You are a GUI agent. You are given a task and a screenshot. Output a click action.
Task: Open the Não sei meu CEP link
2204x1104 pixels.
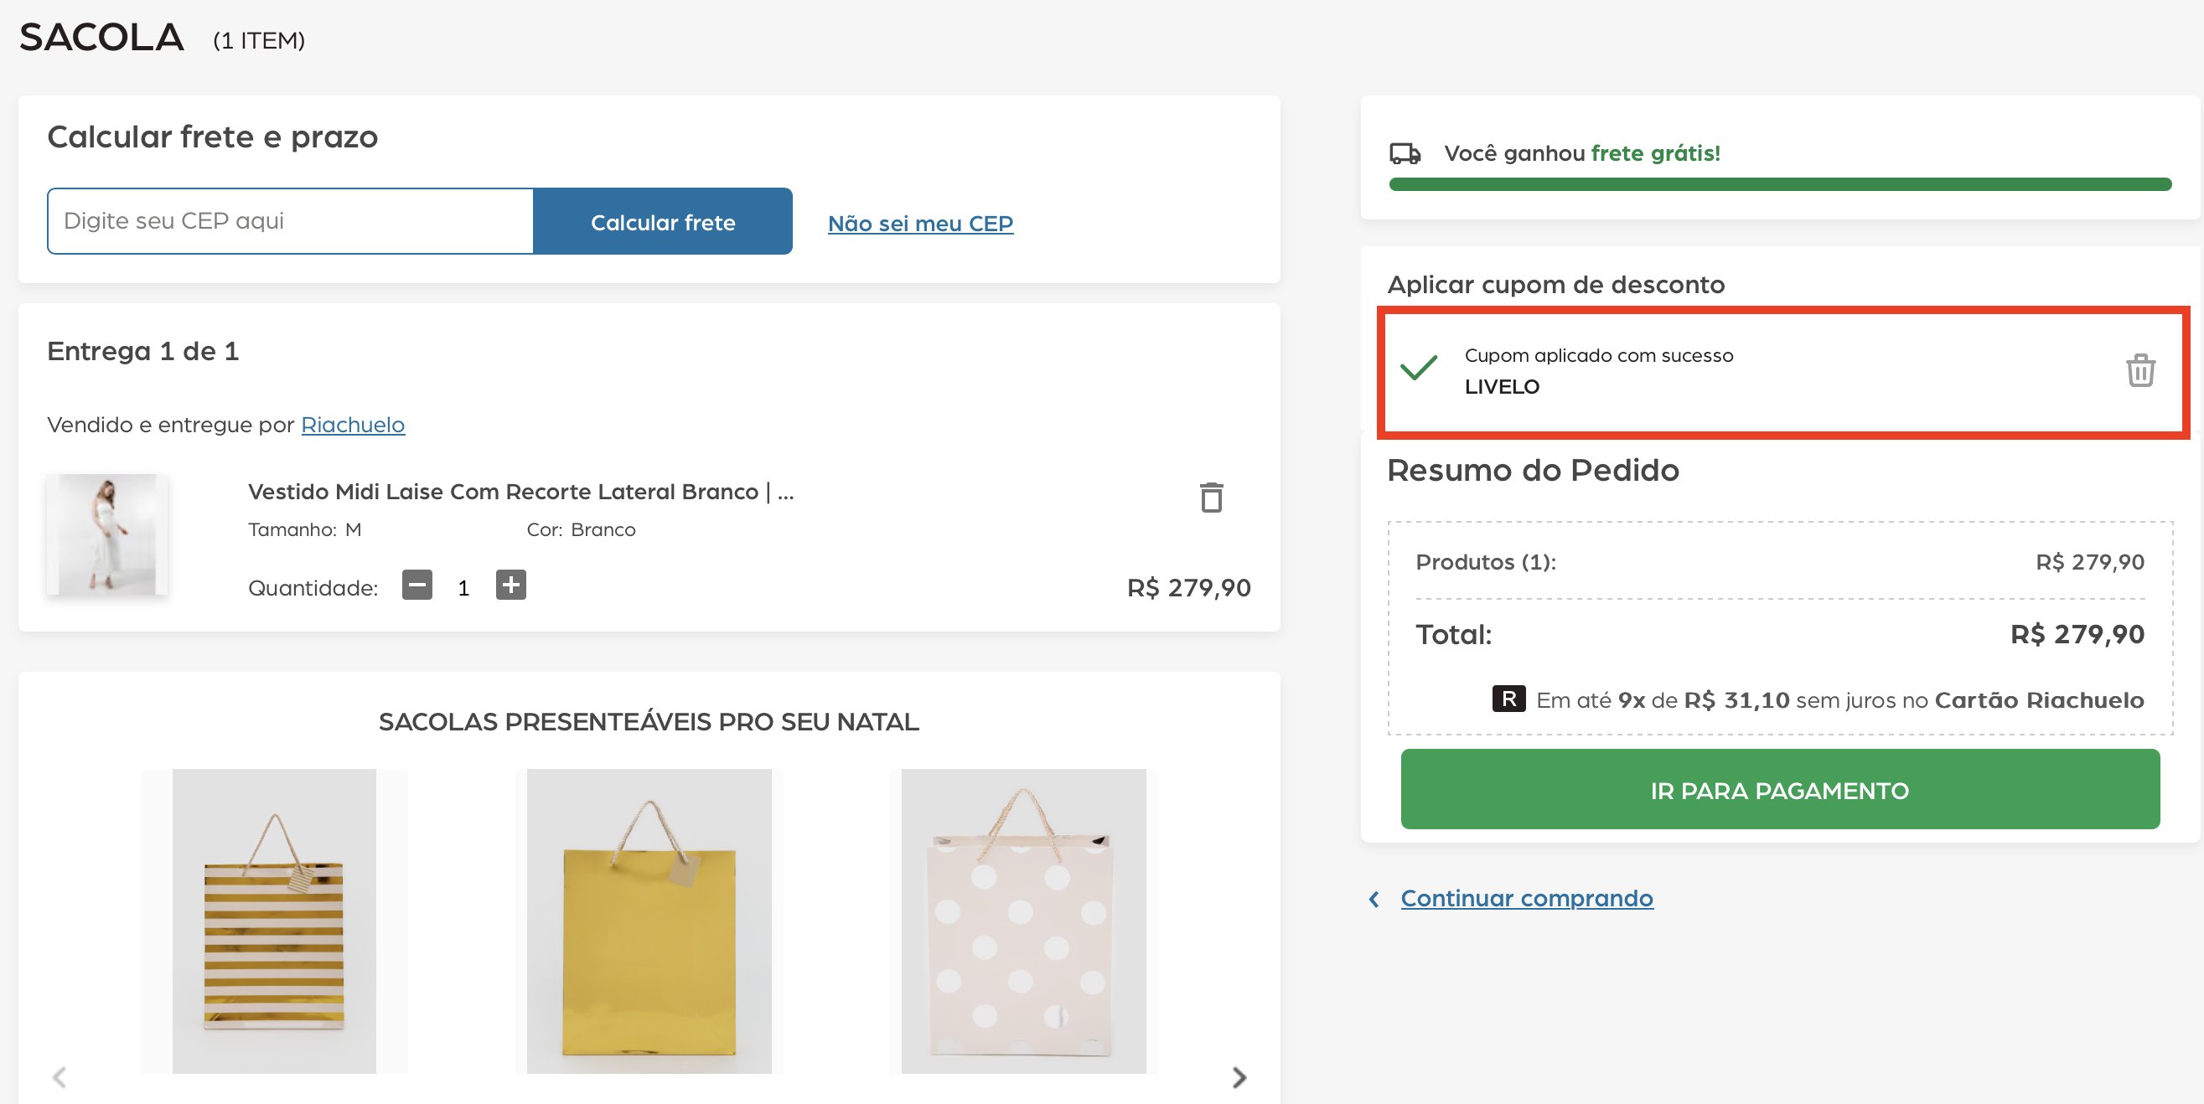(x=921, y=223)
